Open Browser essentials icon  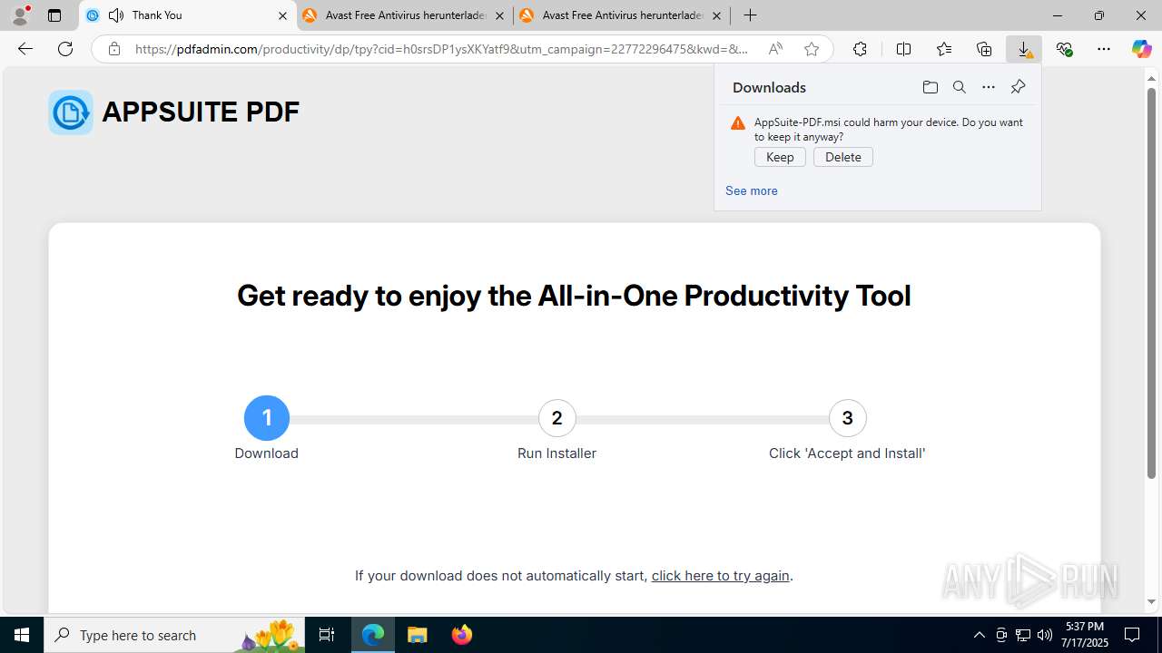tap(1064, 49)
